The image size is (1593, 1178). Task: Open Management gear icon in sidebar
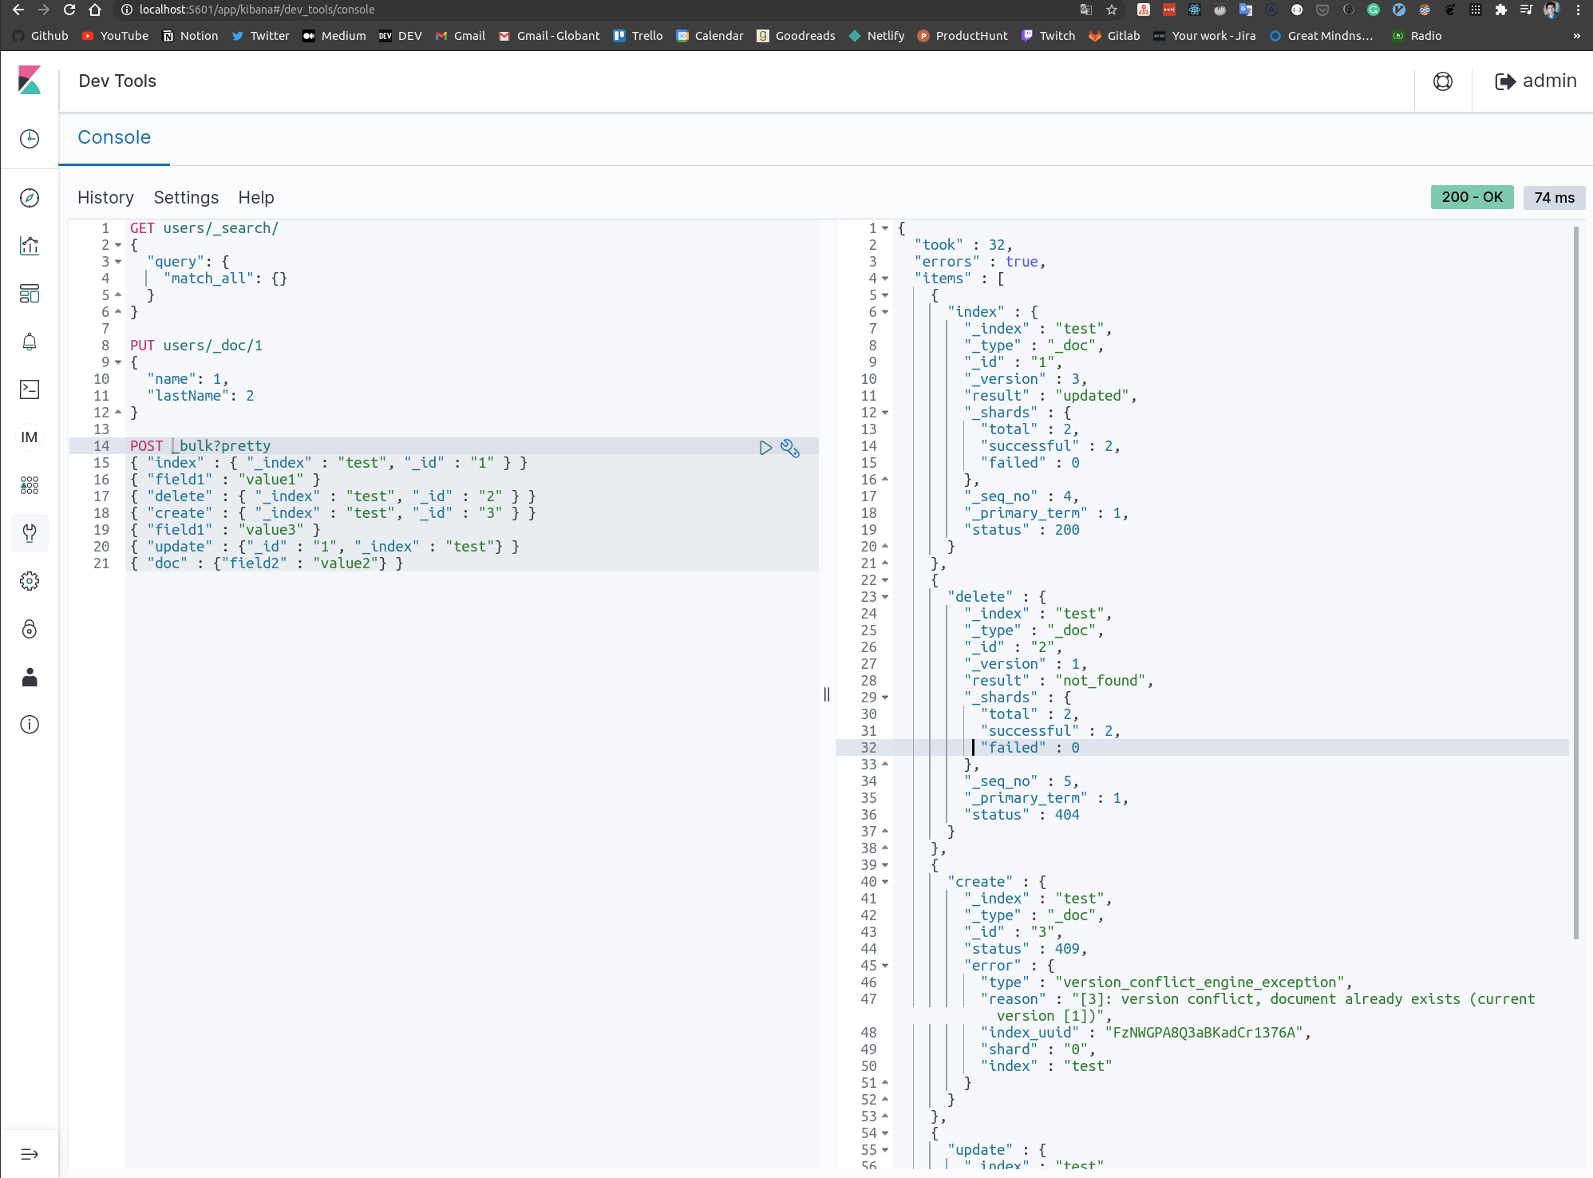pos(30,581)
